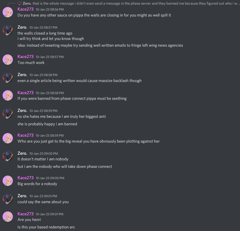Click Zero's avatar beside 'could say the same about you'
Viewport: 240px width, 231px height.
tap(8, 199)
